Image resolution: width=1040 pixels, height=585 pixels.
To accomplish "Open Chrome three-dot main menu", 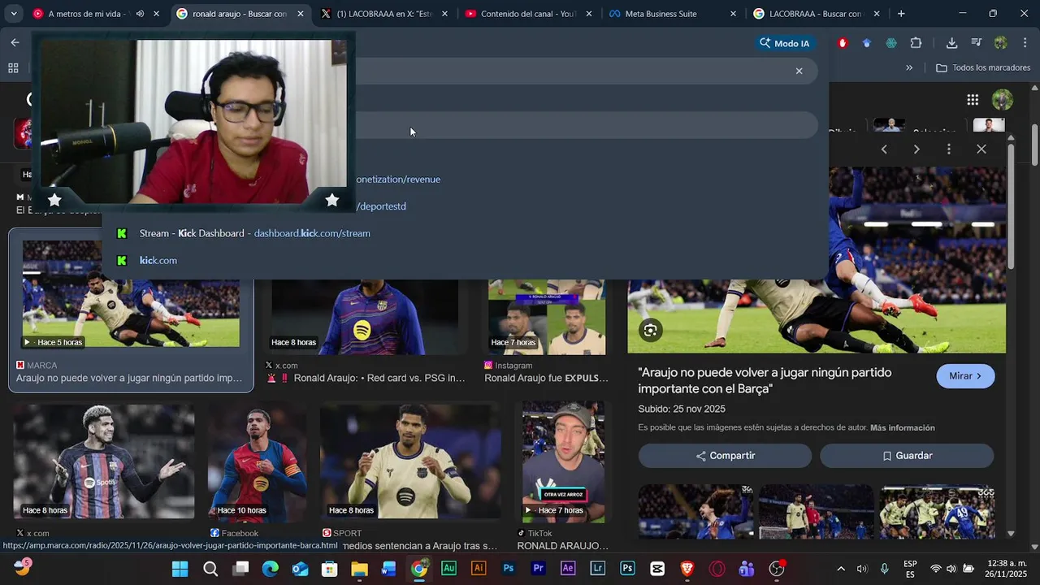I will tap(1024, 43).
